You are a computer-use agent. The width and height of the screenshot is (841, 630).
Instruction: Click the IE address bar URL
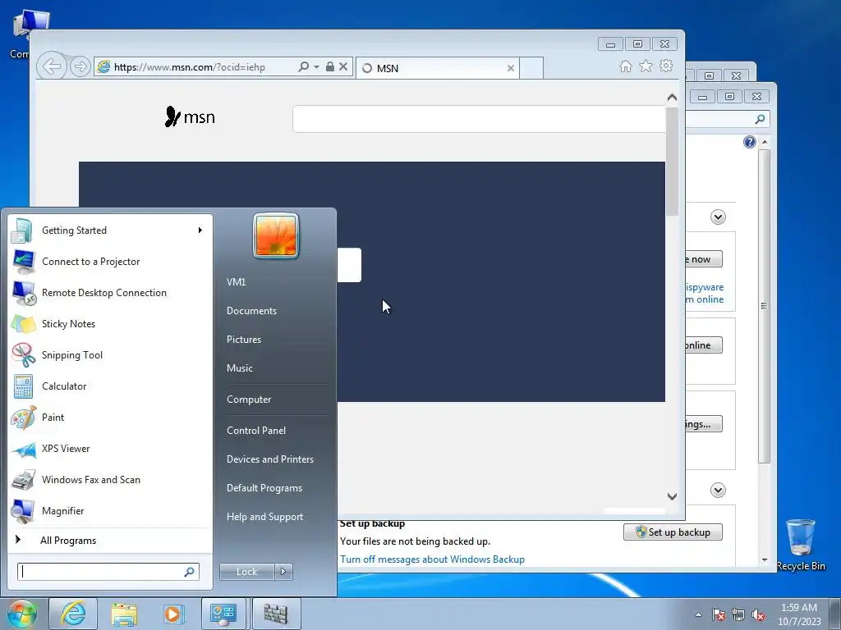click(190, 67)
